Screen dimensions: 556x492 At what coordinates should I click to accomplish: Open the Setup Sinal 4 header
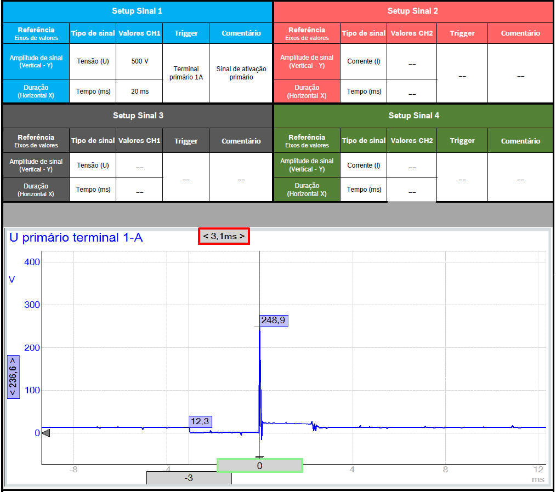(413, 116)
